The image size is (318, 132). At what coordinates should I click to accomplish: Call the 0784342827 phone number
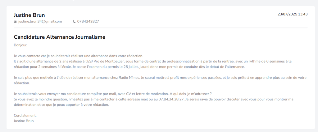click(x=88, y=21)
